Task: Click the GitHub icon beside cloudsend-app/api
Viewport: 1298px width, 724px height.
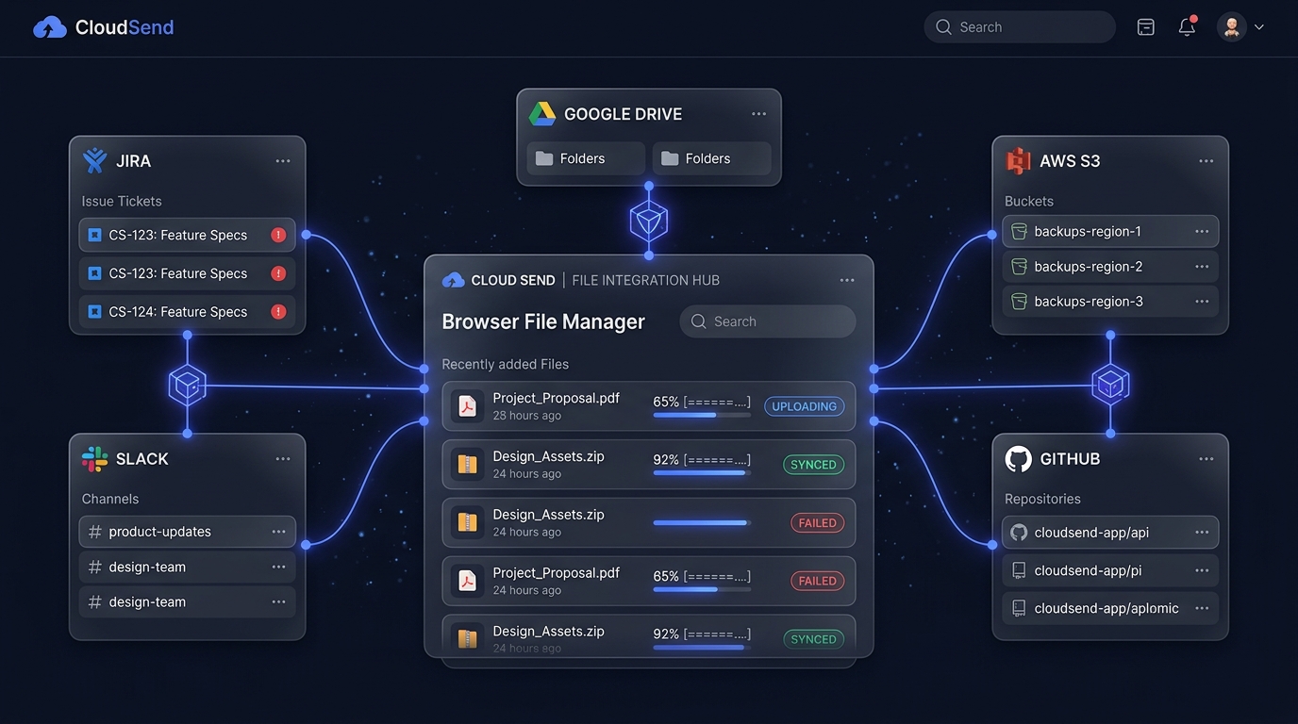Action: [1019, 533]
